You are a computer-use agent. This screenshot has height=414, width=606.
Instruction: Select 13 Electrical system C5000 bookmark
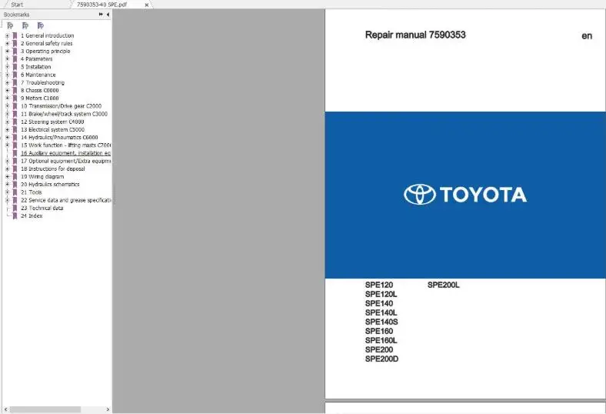(x=52, y=129)
